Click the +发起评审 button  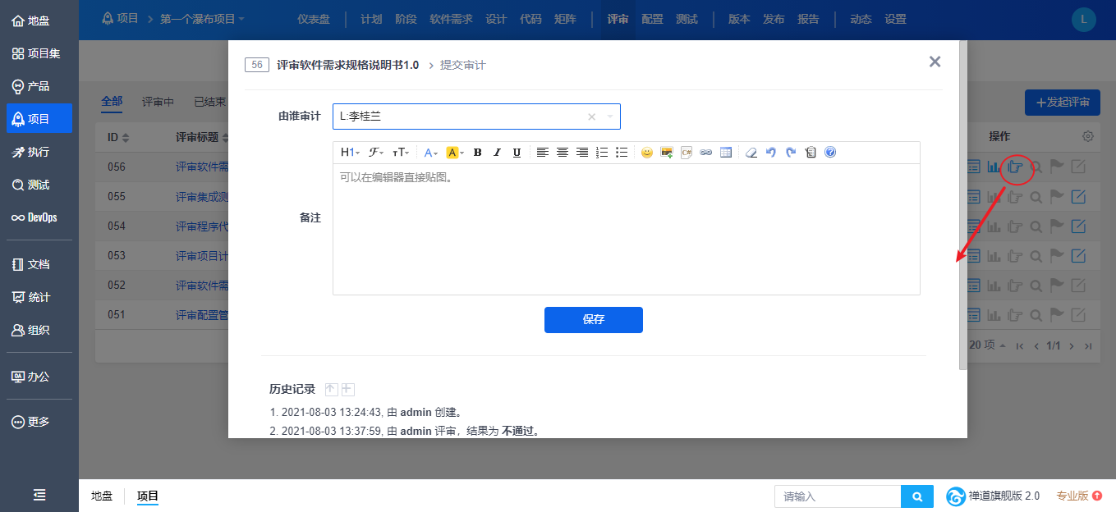pos(1063,103)
